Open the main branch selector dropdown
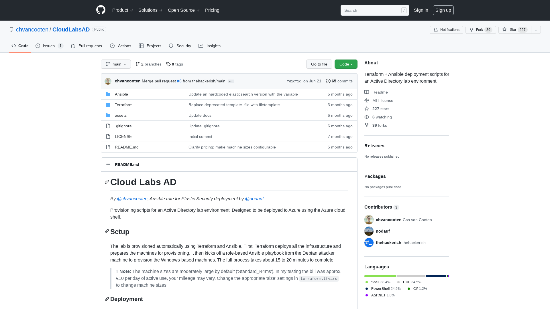This screenshot has height=309, width=550. [x=116, y=64]
